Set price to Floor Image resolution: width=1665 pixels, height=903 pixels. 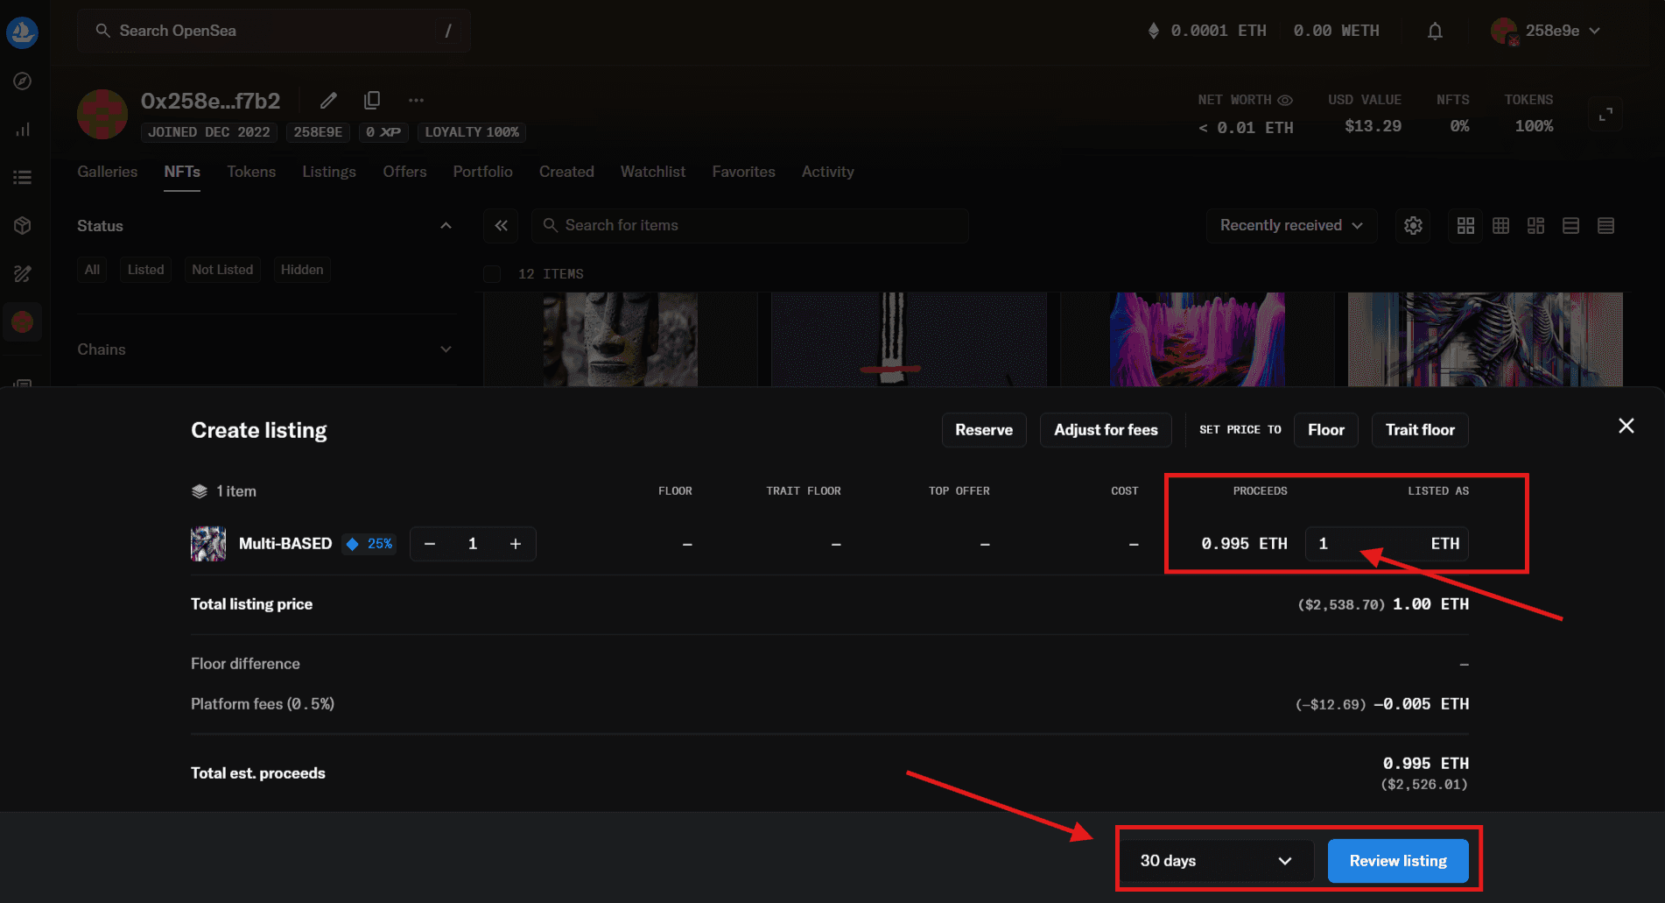(x=1325, y=430)
